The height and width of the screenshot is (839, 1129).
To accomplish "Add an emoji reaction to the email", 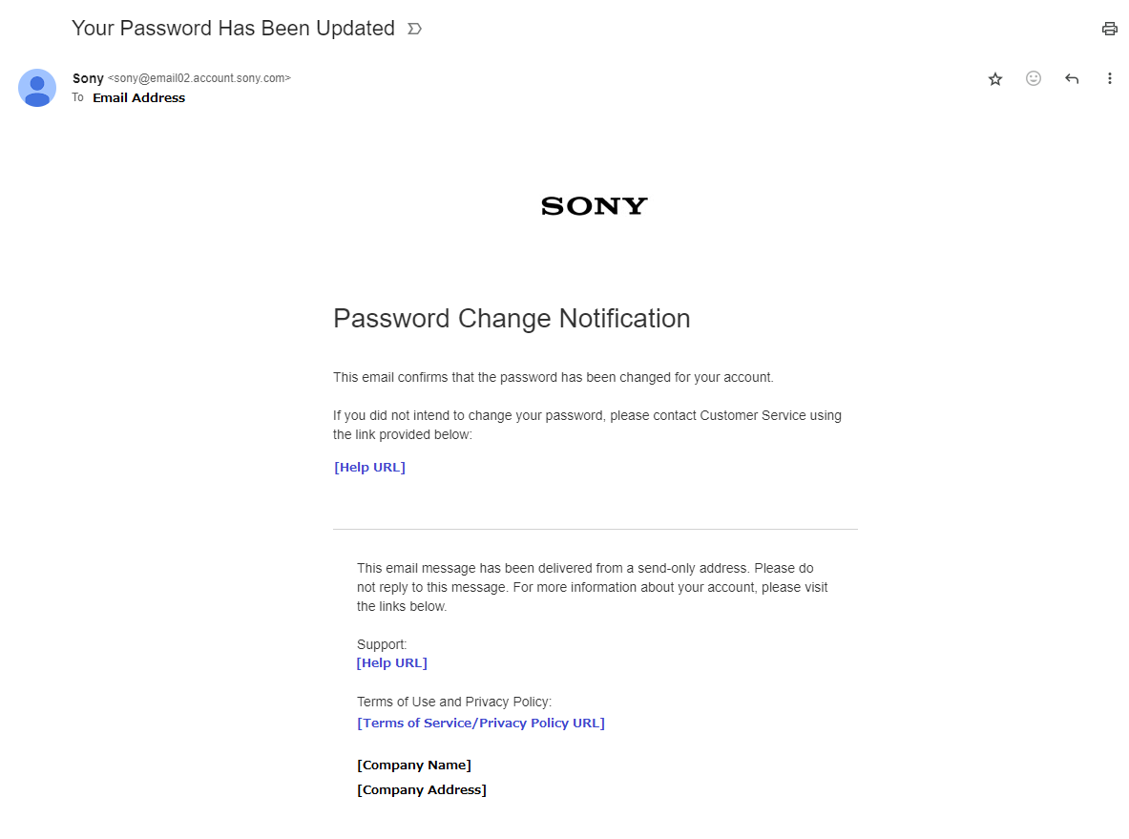I will pyautogui.click(x=1034, y=79).
